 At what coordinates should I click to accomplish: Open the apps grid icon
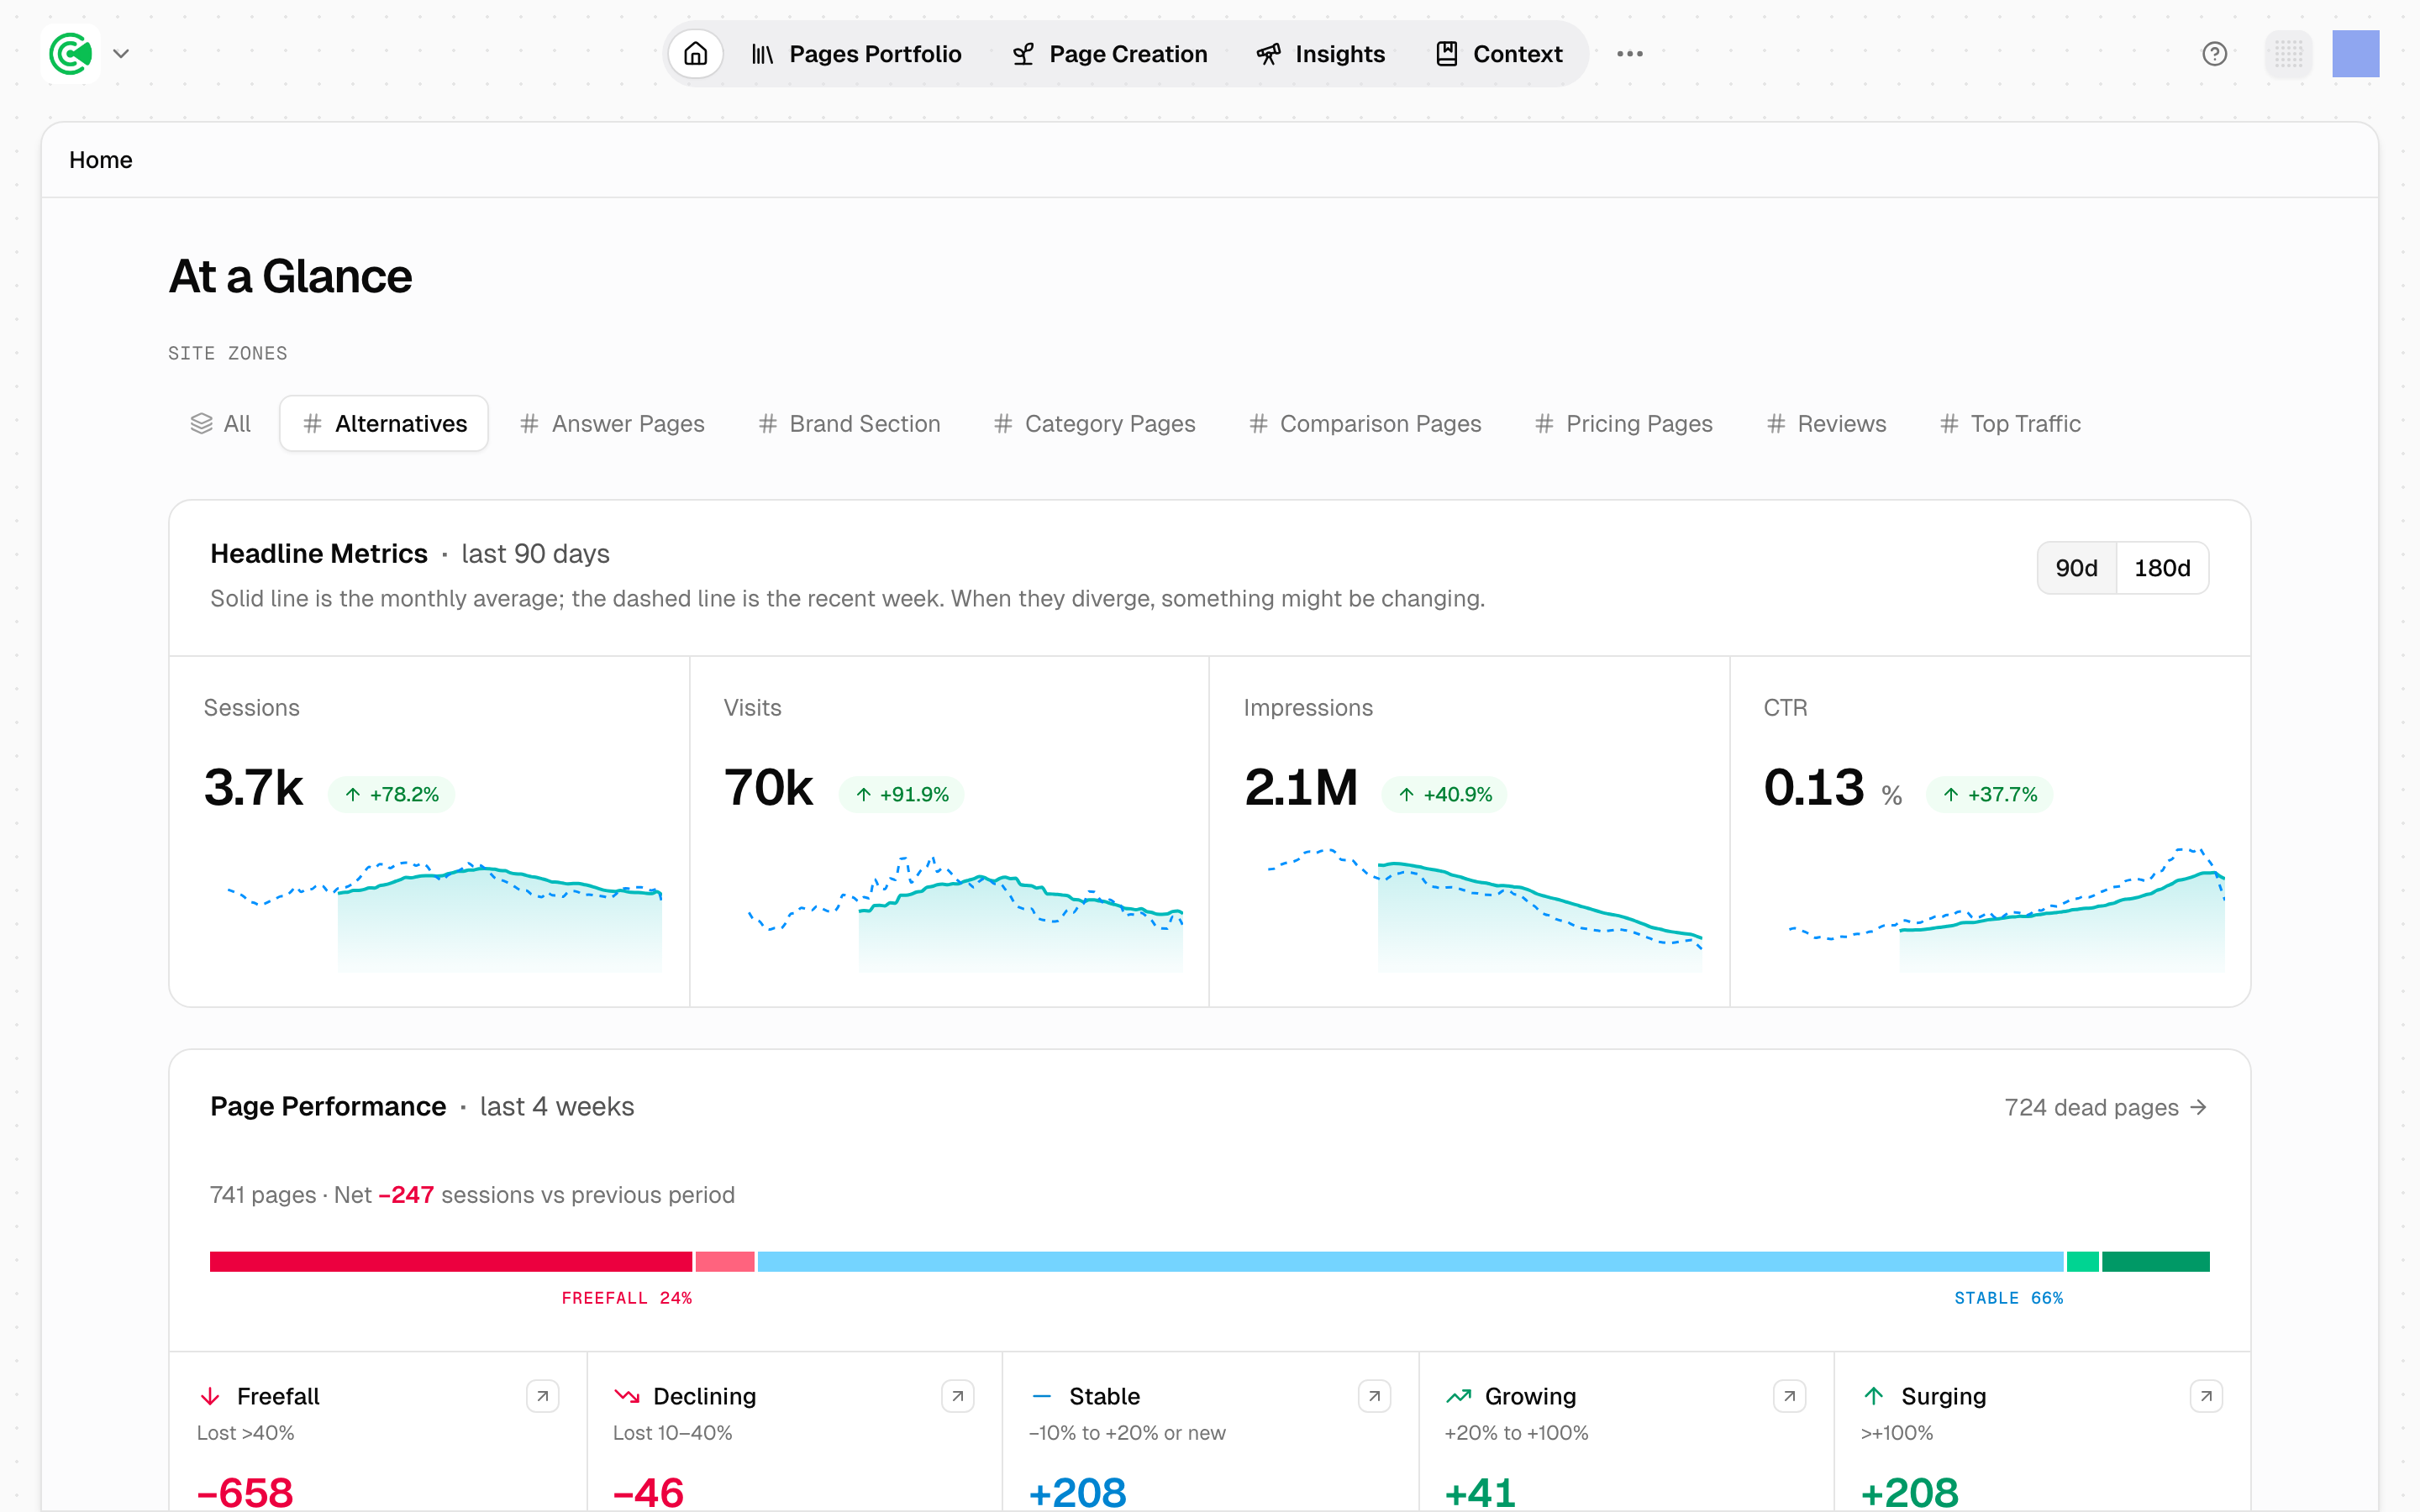[2288, 54]
